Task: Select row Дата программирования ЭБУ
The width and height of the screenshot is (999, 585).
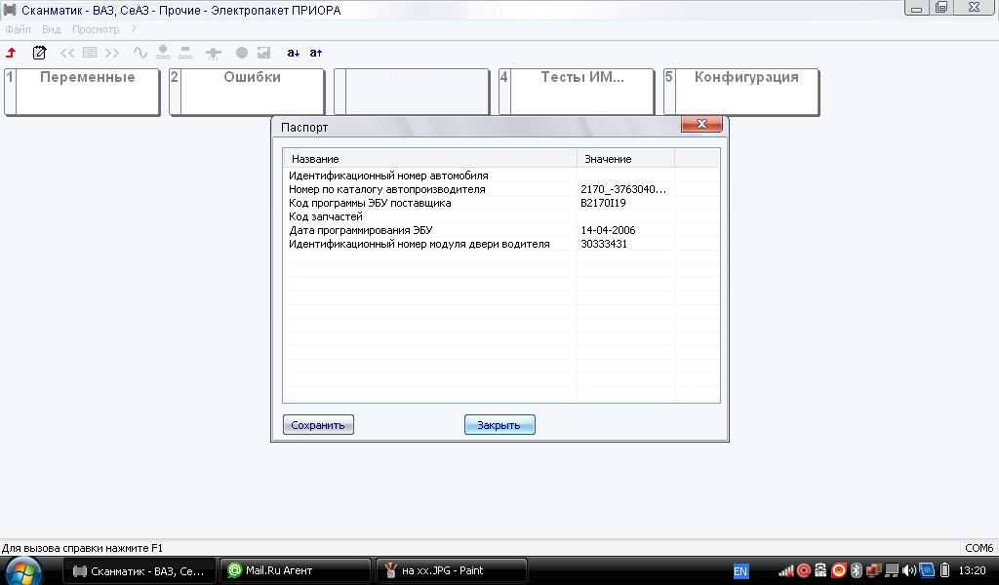Action: [501, 230]
